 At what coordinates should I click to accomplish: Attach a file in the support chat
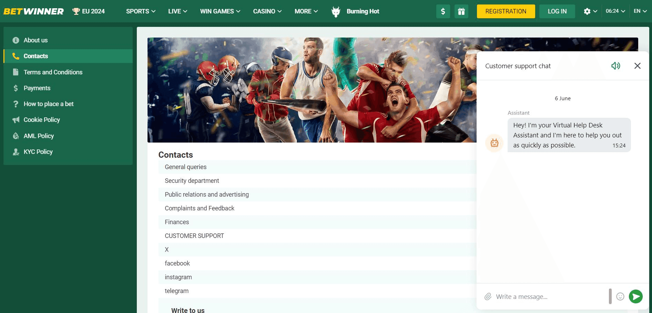[x=488, y=296]
